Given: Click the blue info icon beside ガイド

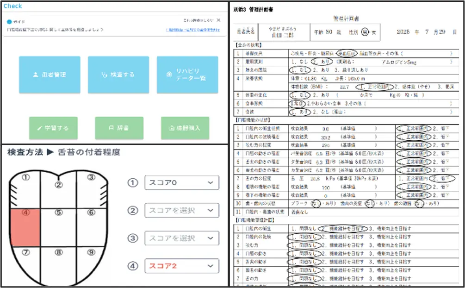Looking at the screenshot, I should (9, 22).
